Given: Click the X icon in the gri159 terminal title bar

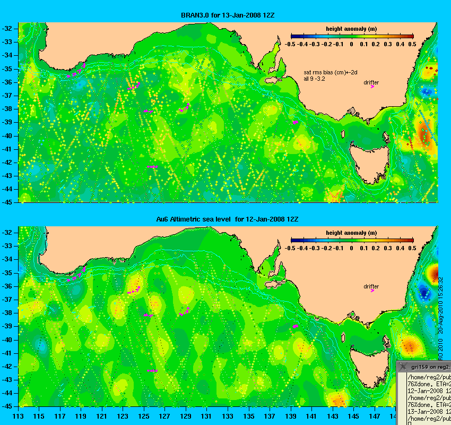Looking at the screenshot, I should click(x=403, y=367).
